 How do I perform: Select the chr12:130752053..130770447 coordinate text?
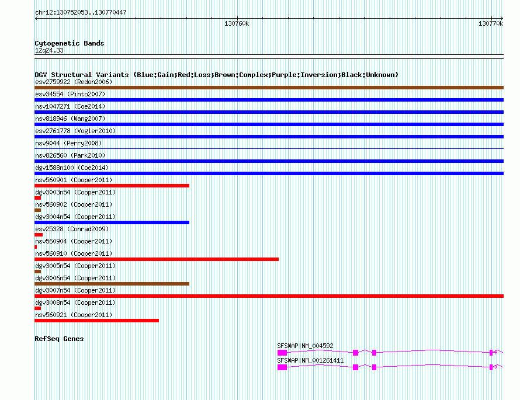click(x=81, y=12)
